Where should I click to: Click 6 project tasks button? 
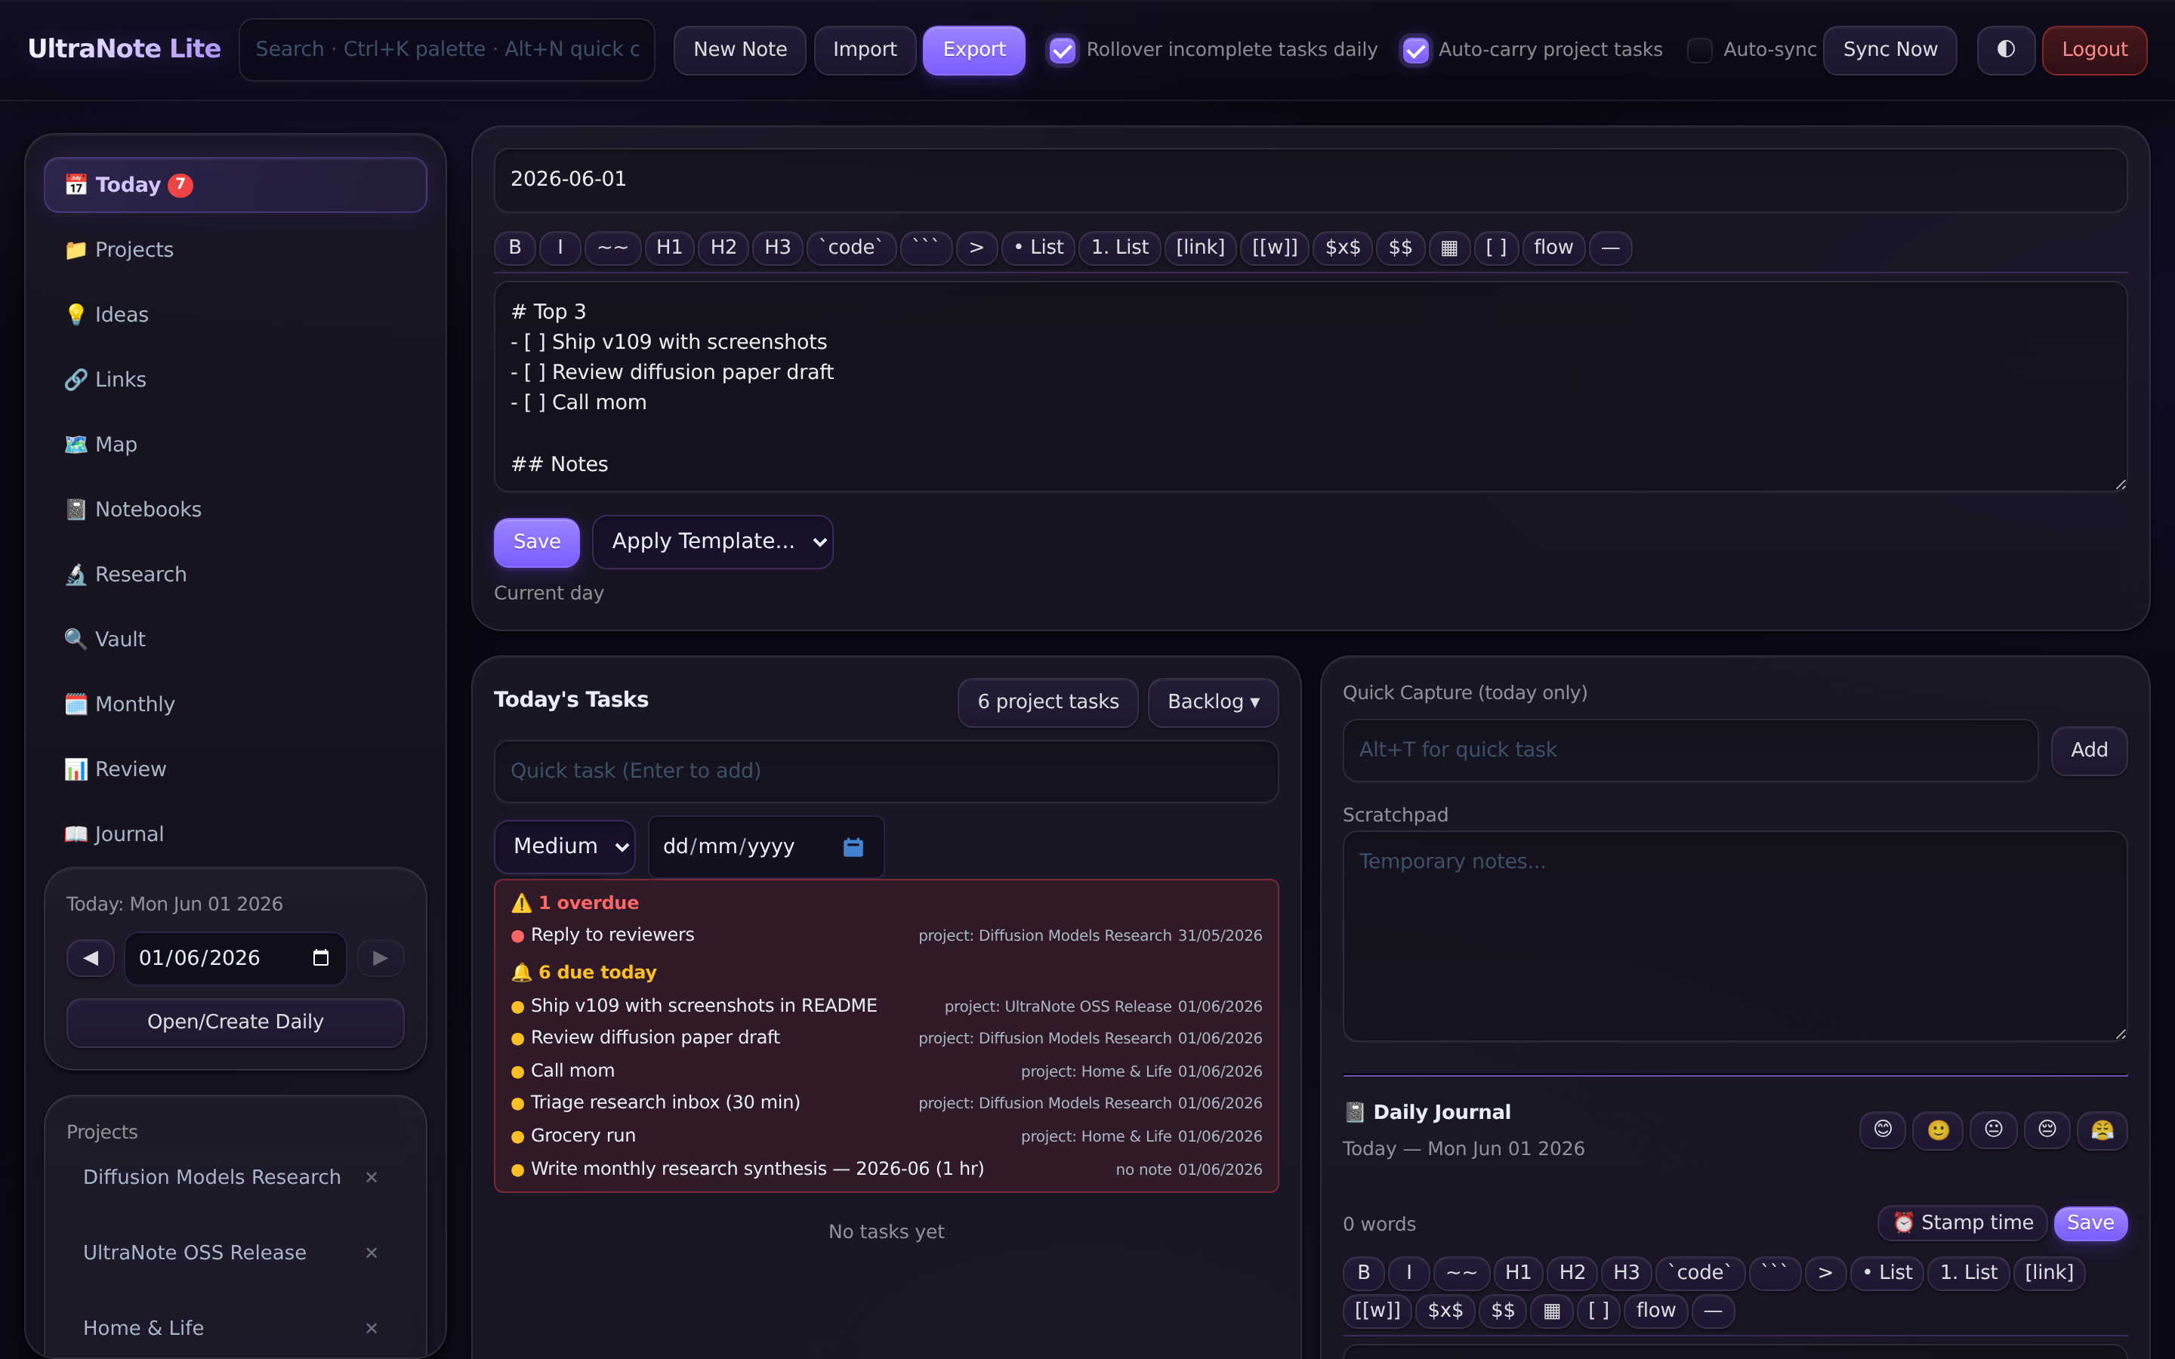point(1048,702)
